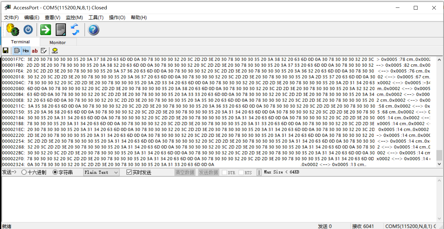This screenshot has height=229, width=444.
Task: Toggle Hex display mode
Action: coord(26,50)
